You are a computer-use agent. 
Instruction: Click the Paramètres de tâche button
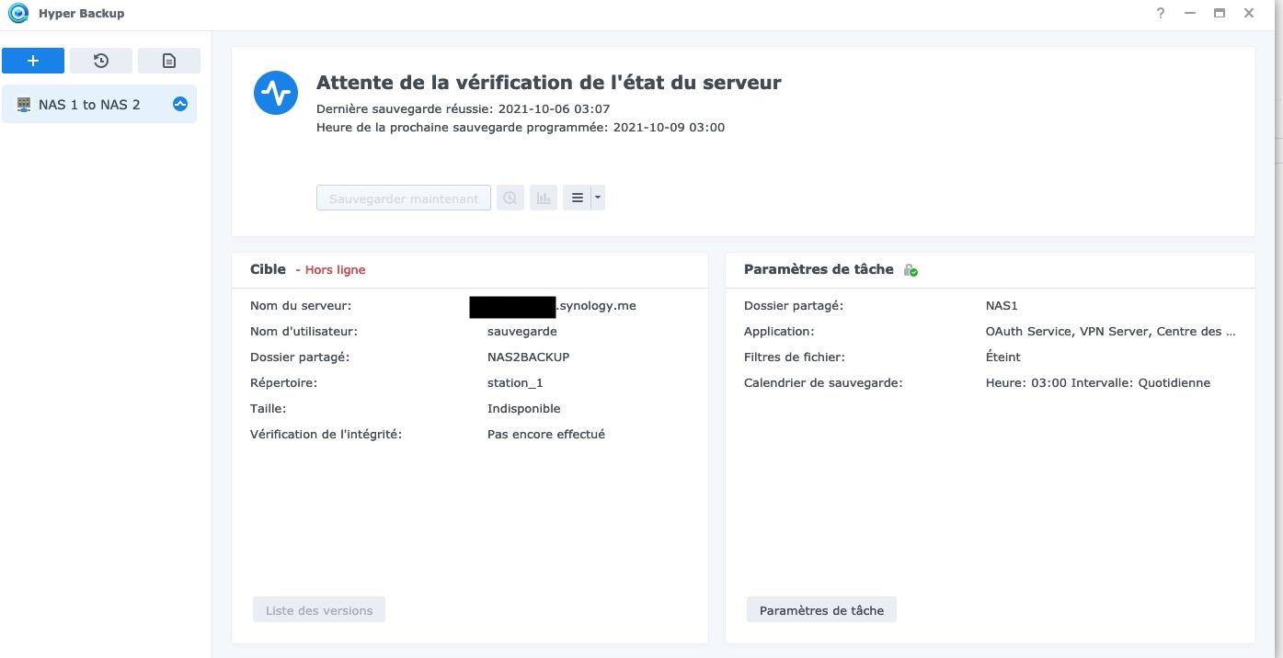821,610
